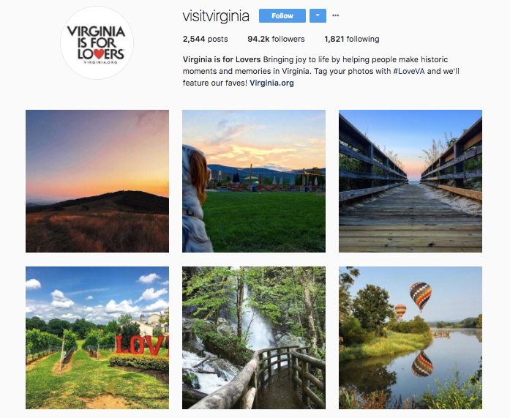This screenshot has height=418, width=510.
Task: Click the Follow button
Action: (x=282, y=16)
